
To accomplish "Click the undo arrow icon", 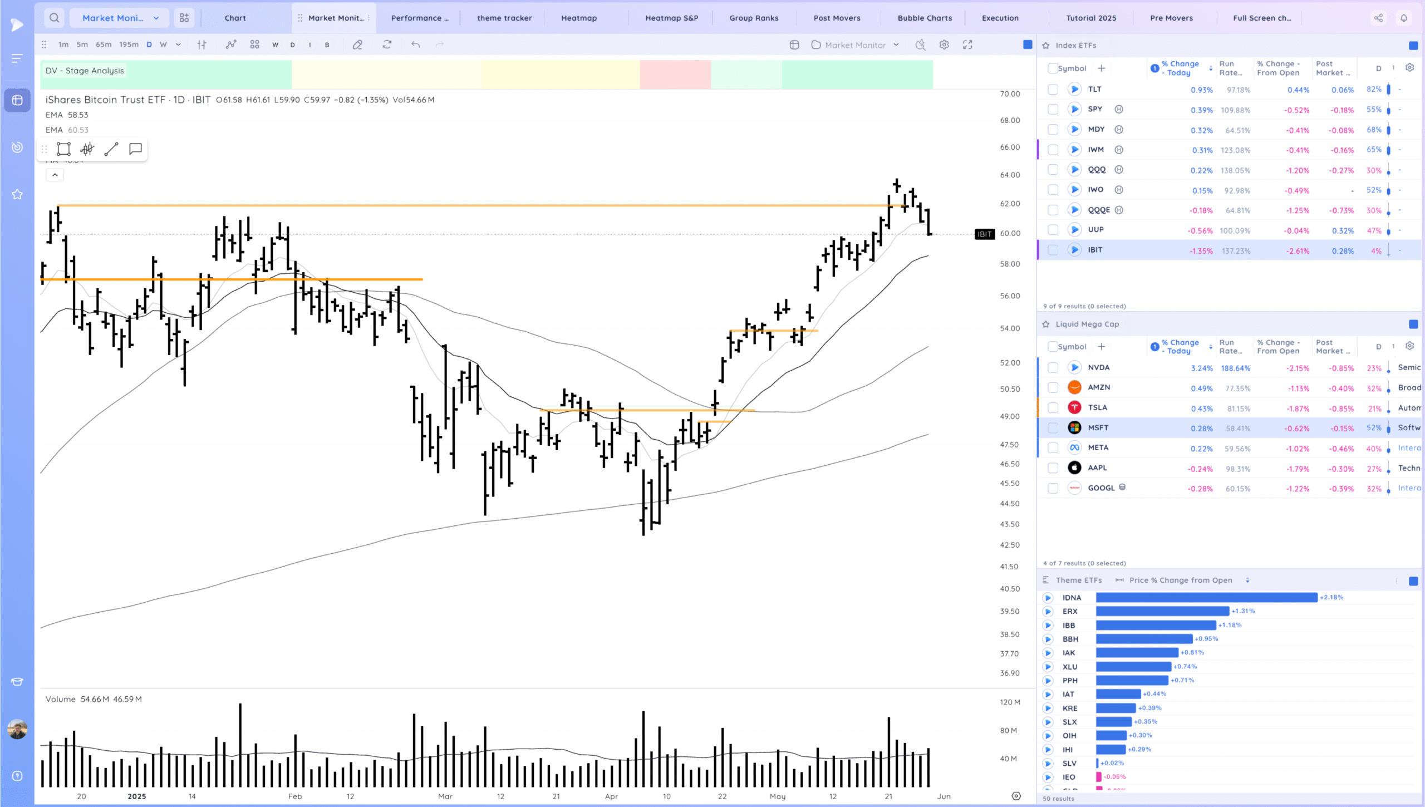I will pyautogui.click(x=415, y=45).
